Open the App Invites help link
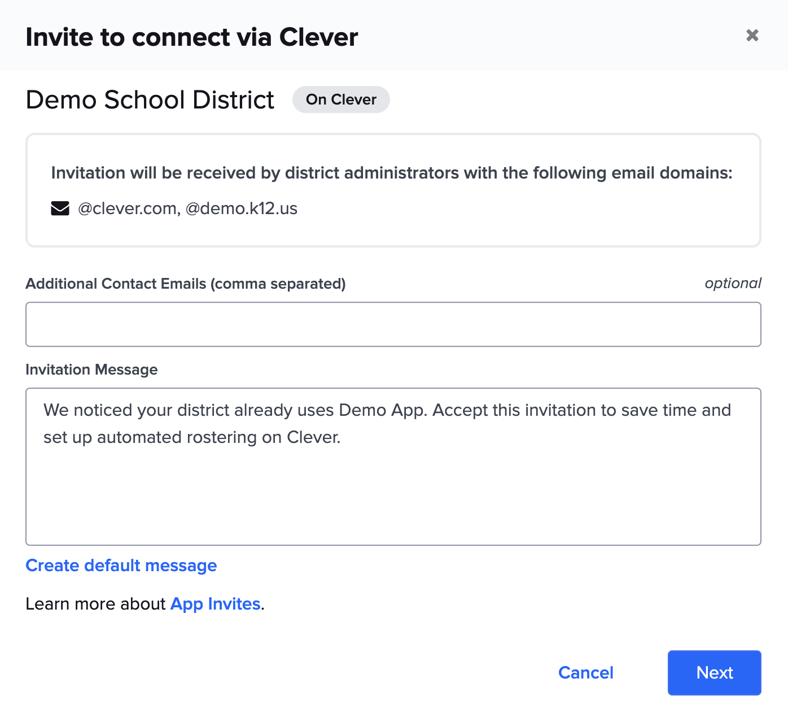The image size is (788, 722). [215, 604]
